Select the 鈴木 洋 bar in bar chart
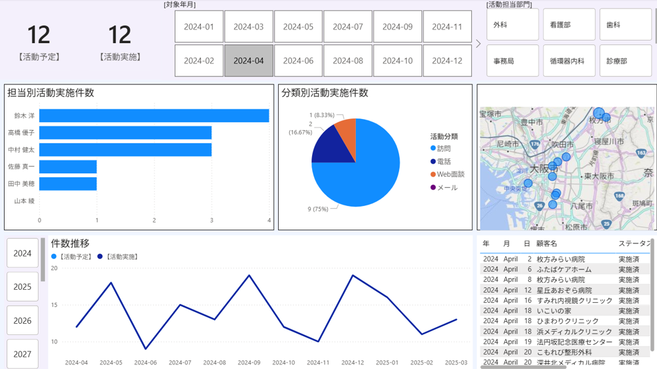The image size is (657, 369). (x=154, y=116)
